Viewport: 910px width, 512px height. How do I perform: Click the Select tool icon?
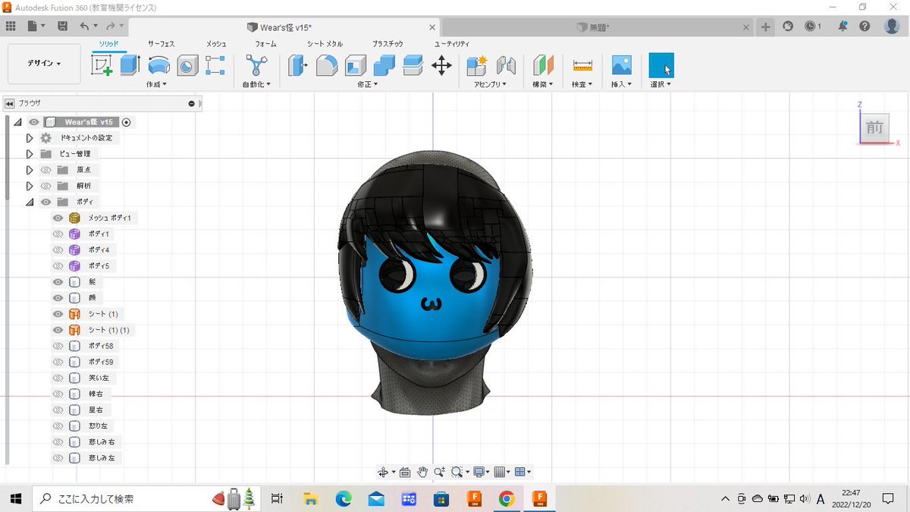pyautogui.click(x=661, y=65)
